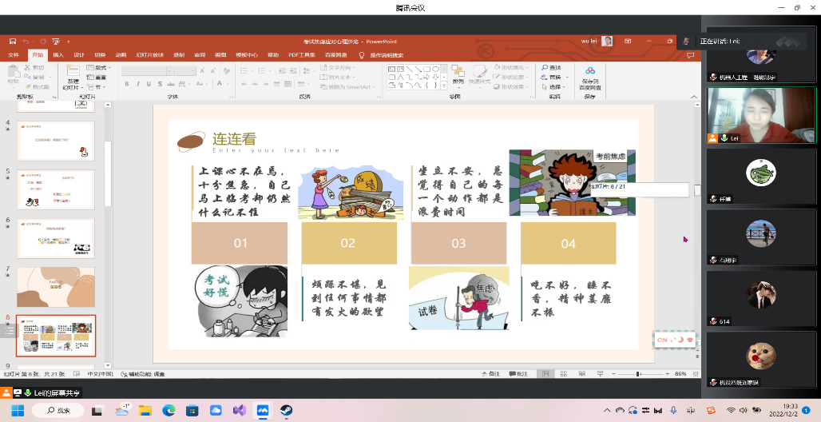Click the Find icon in Editing group
Screen dimensions: 821x422
pos(551,67)
